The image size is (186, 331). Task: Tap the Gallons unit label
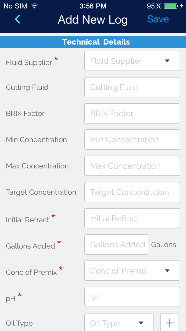pyautogui.click(x=164, y=244)
